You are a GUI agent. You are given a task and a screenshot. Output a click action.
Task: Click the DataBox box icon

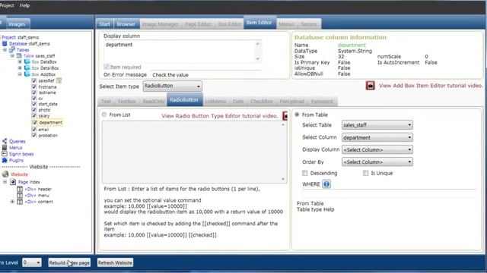[x=27, y=62]
